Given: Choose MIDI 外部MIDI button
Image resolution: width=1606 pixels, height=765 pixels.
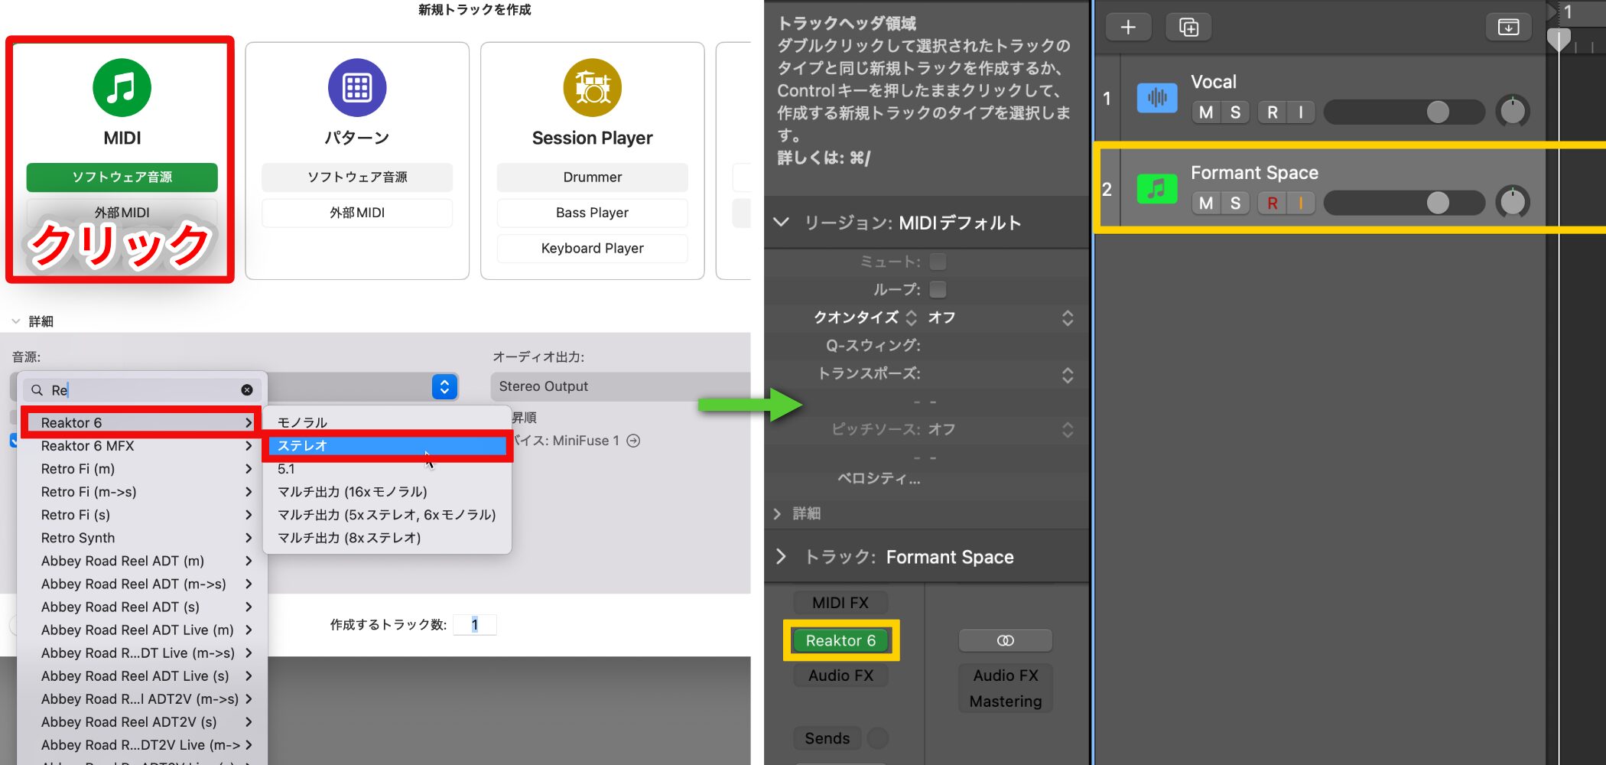Looking at the screenshot, I should point(122,212).
